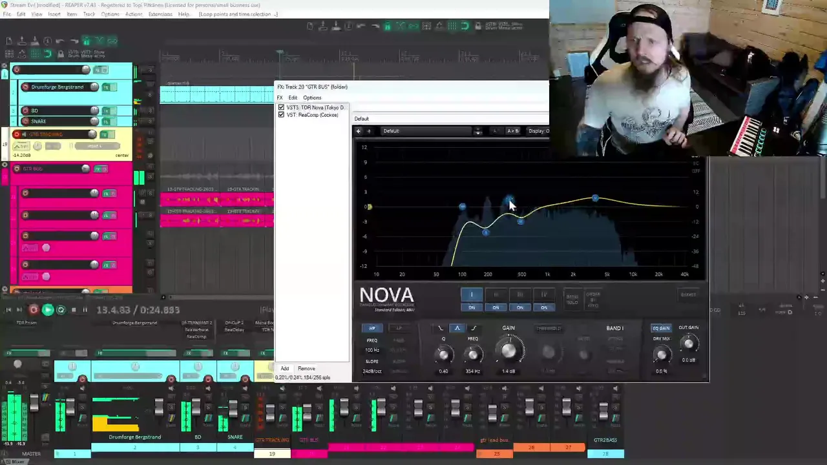Arm record on the SNARE track panel
Viewport: 827px width, 465px height.
point(25,121)
